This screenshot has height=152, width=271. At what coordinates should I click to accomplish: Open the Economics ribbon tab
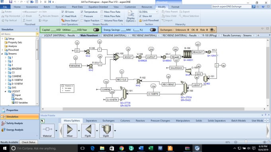[32, 7]
